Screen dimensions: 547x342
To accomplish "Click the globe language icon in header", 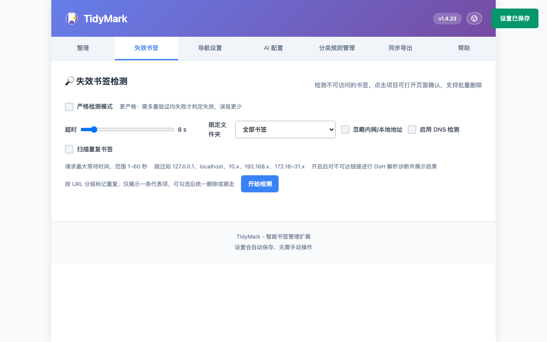I will pos(474,18).
